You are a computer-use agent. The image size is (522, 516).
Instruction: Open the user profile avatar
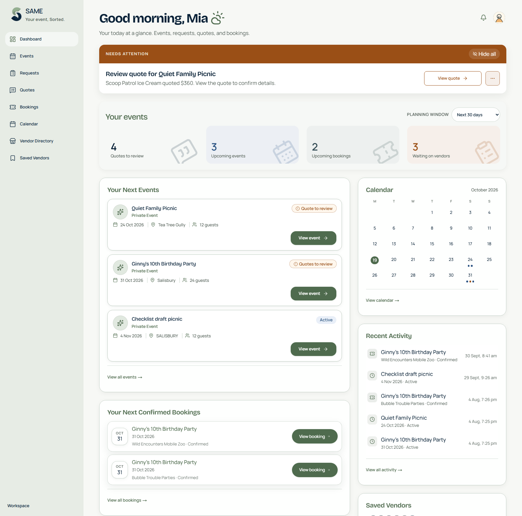point(499,18)
